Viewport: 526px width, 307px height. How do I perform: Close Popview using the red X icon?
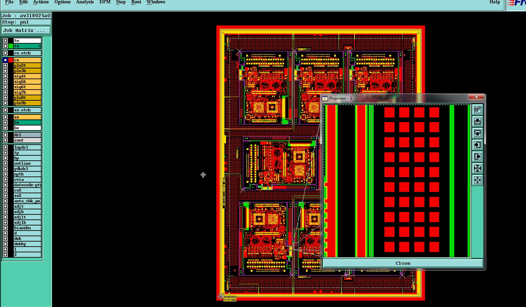point(476,97)
